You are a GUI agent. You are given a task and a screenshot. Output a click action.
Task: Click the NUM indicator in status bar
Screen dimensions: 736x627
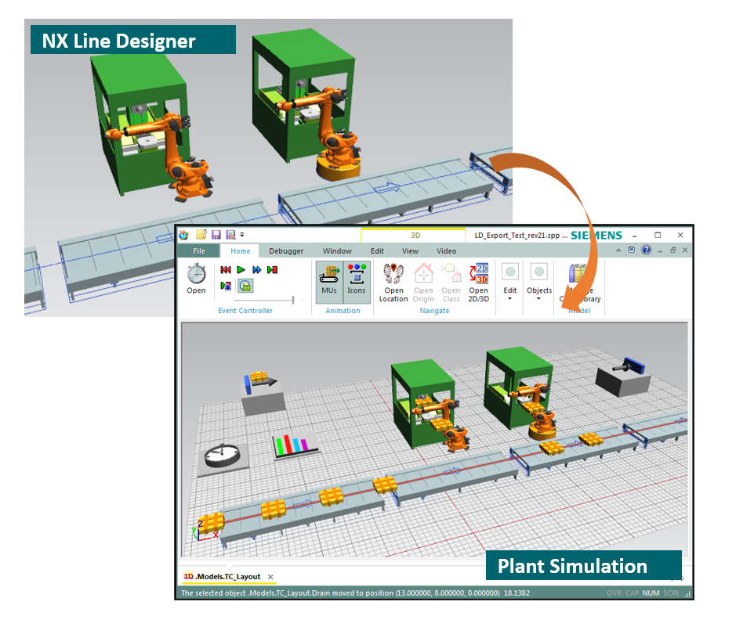[x=651, y=593]
